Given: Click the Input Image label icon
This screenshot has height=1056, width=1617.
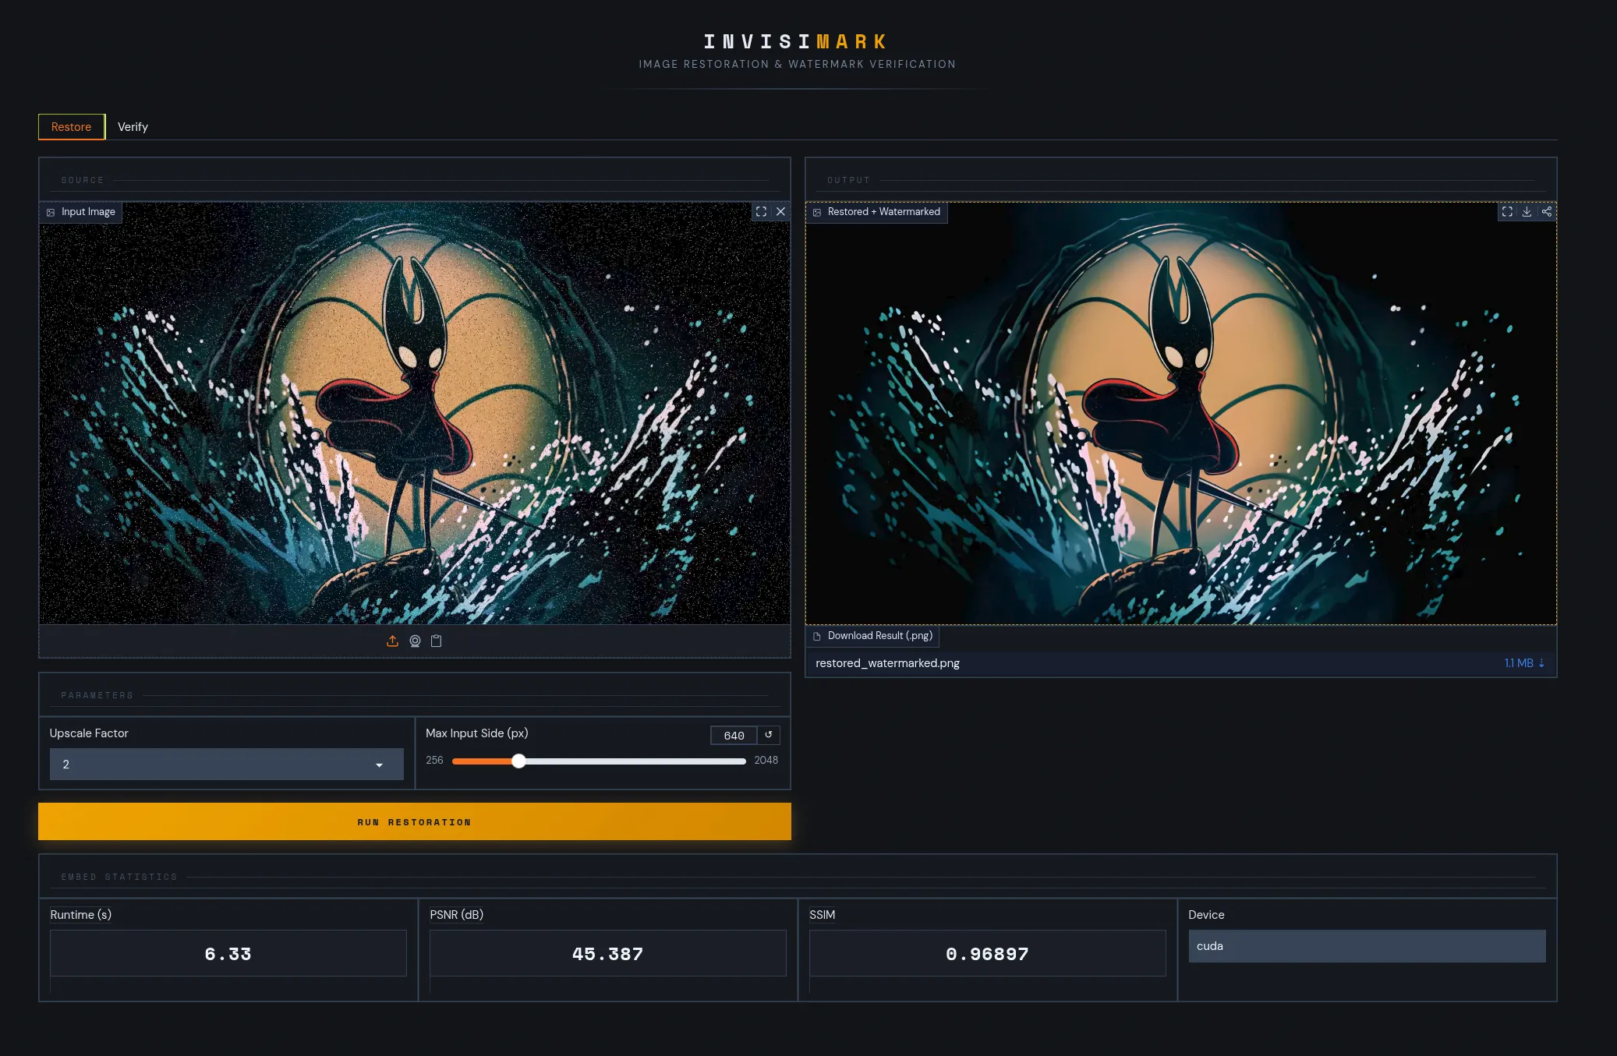Looking at the screenshot, I should click(x=51, y=212).
